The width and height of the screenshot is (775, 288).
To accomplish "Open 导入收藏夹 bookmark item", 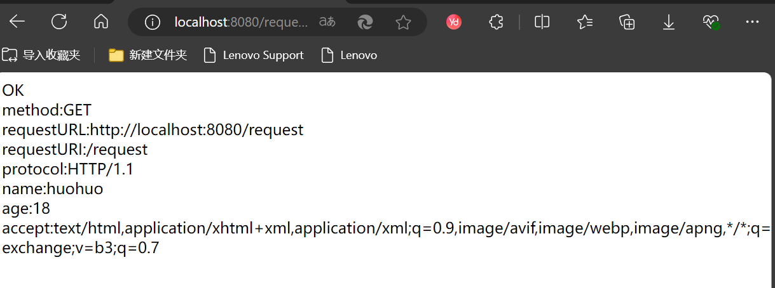I will (x=41, y=55).
